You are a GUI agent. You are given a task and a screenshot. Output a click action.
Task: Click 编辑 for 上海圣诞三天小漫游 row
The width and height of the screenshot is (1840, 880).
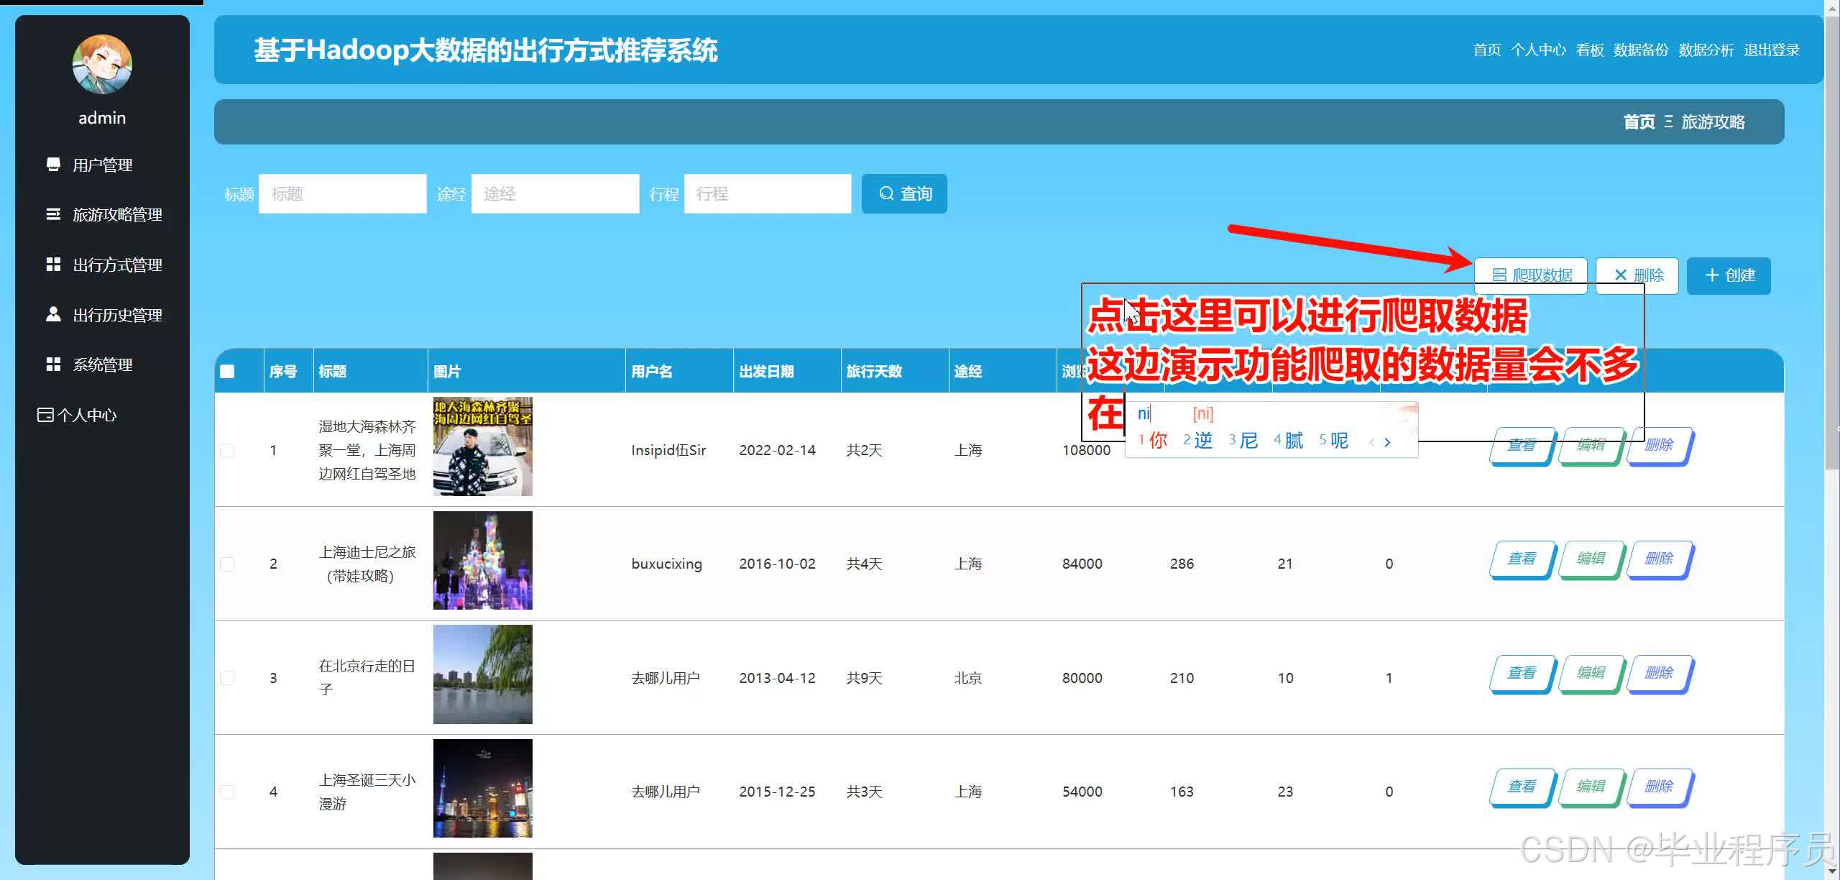click(1591, 787)
